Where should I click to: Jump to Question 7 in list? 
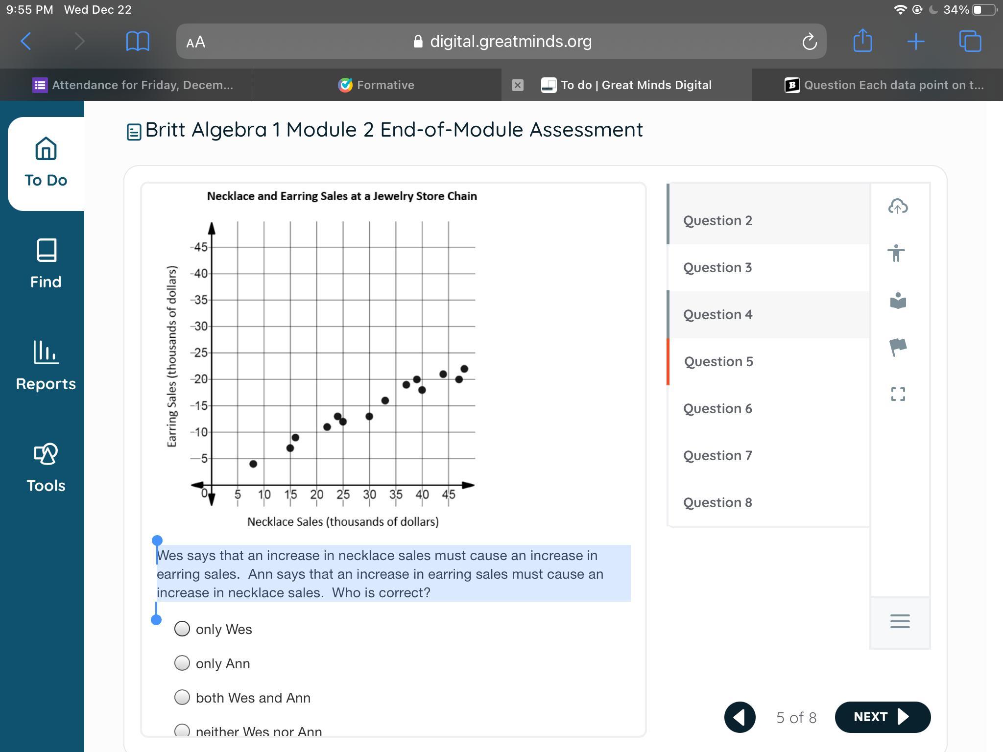tap(717, 455)
